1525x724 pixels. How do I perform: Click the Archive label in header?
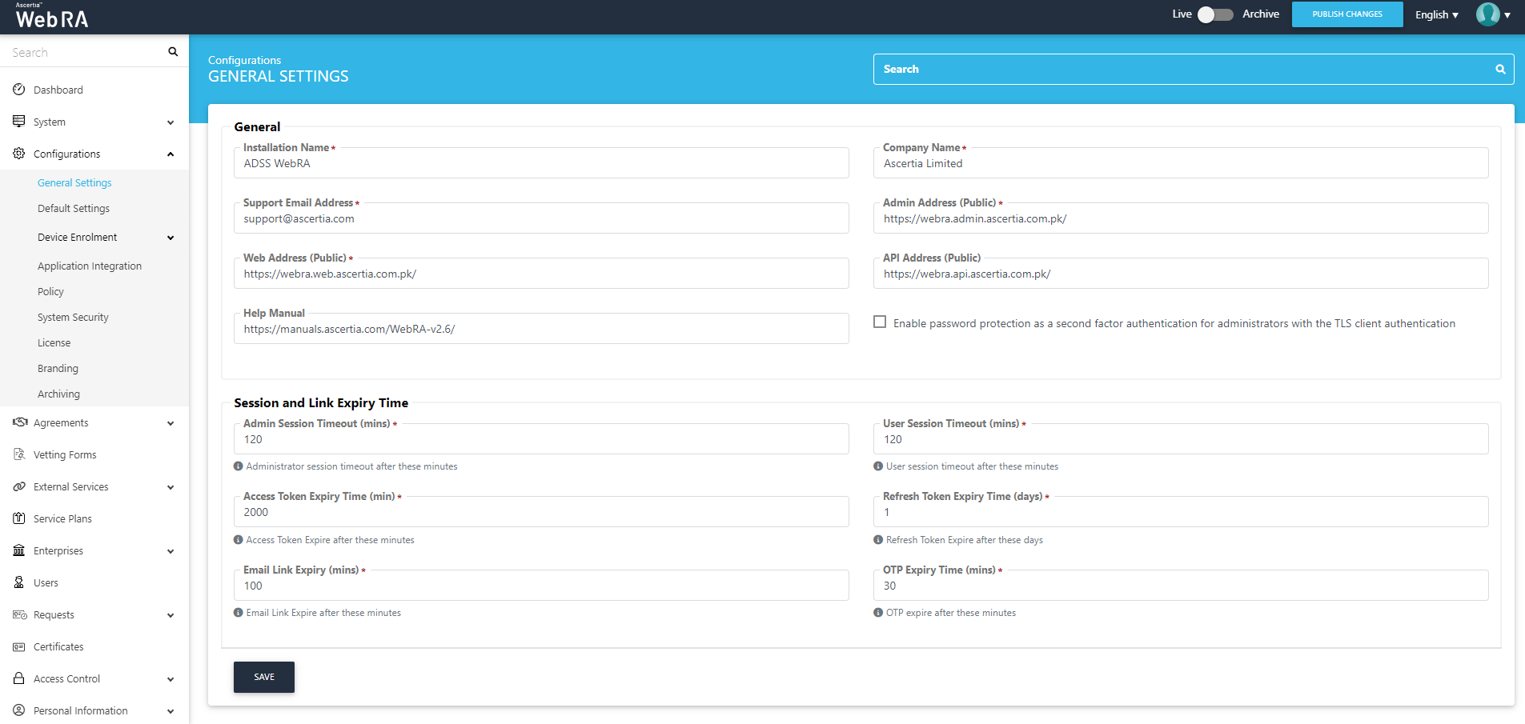1261,14
